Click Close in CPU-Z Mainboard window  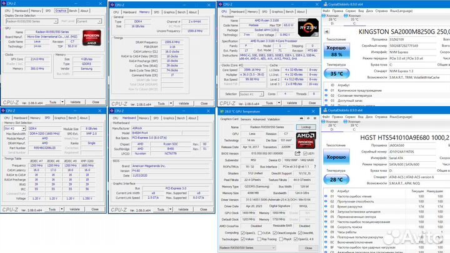[x=204, y=209]
